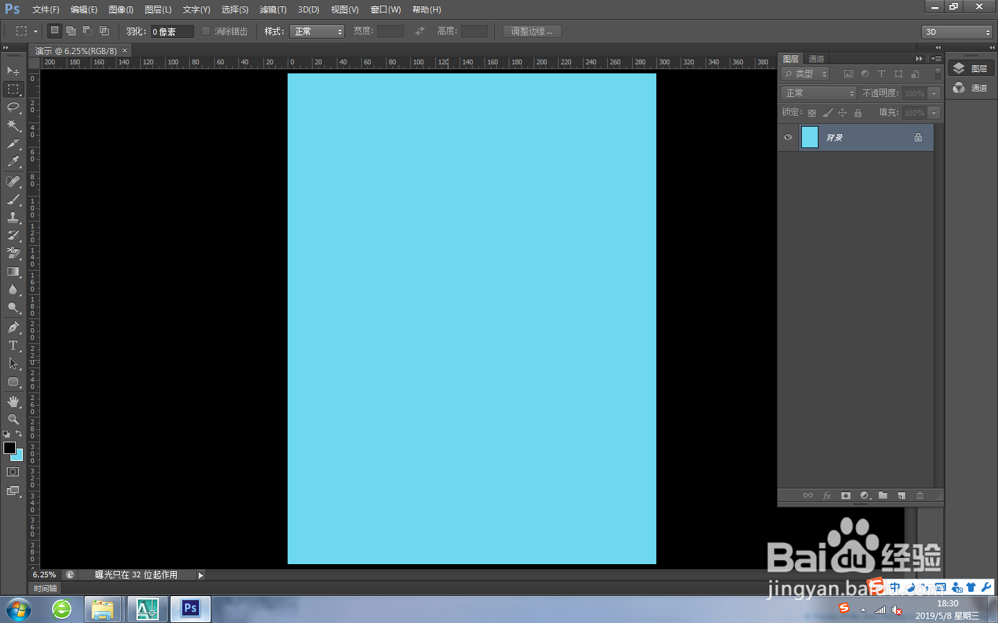This screenshot has width=998, height=623.
Task: Click the 调整边缘 button
Action: (532, 31)
